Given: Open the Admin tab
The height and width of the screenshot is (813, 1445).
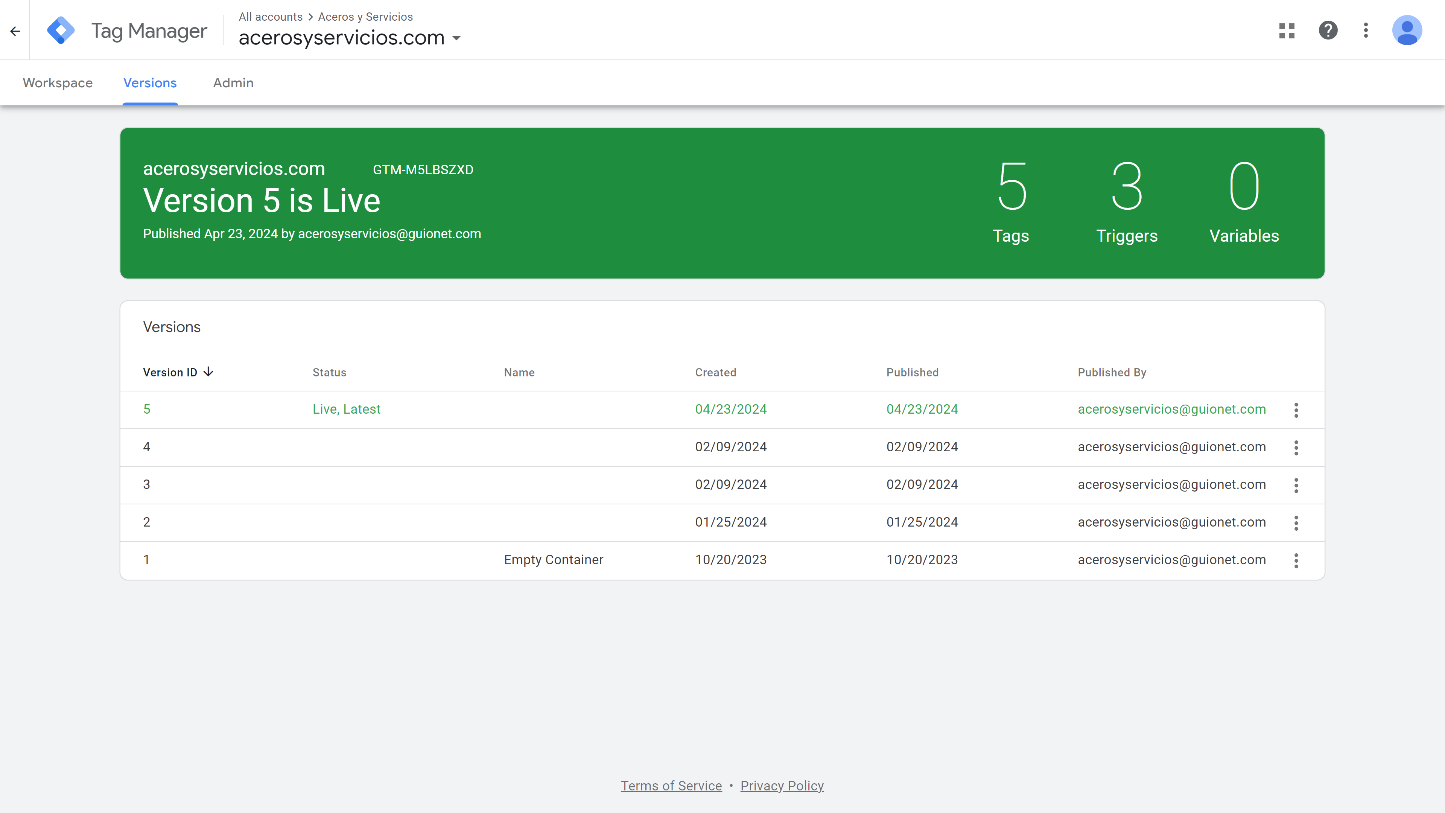Looking at the screenshot, I should pyautogui.click(x=233, y=83).
